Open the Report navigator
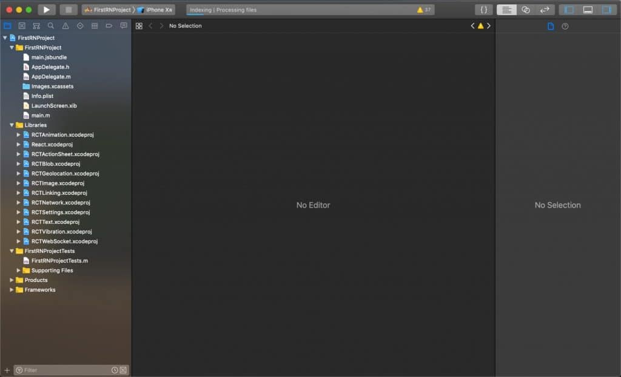Image resolution: width=621 pixels, height=377 pixels. point(123,25)
